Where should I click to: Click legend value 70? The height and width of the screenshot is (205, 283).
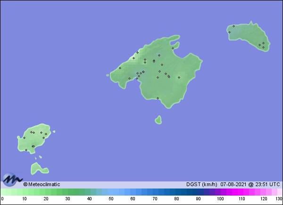[155, 199]
